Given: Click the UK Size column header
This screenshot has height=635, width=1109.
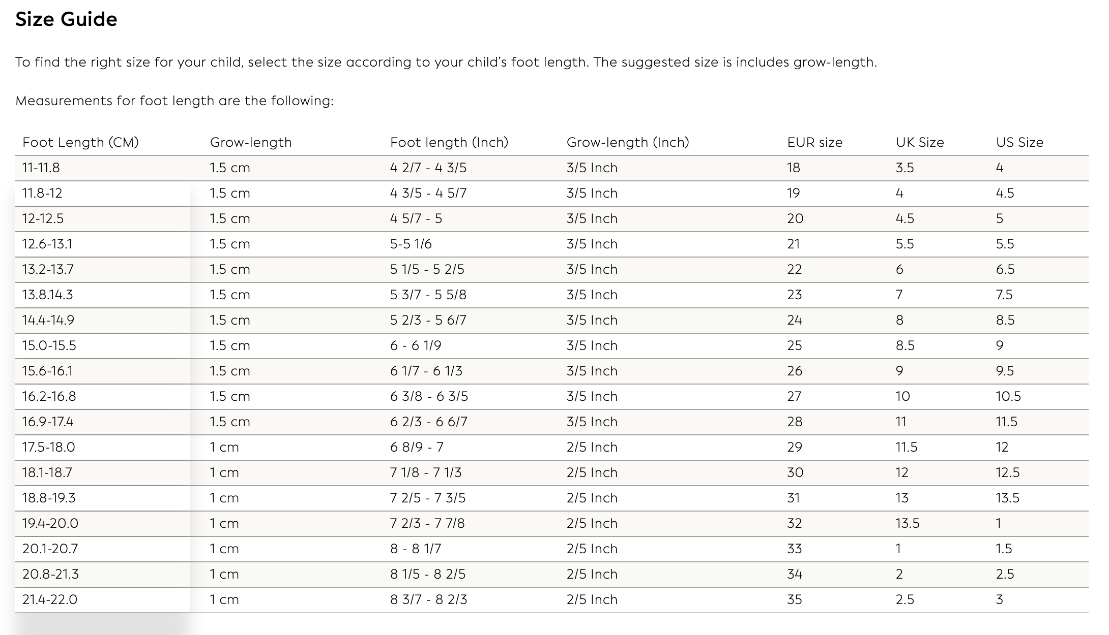Looking at the screenshot, I should tap(919, 142).
